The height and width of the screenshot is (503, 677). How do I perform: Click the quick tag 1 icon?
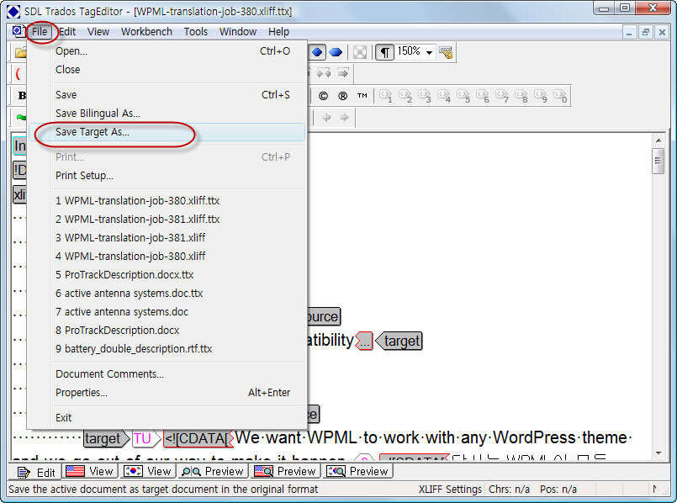click(385, 96)
